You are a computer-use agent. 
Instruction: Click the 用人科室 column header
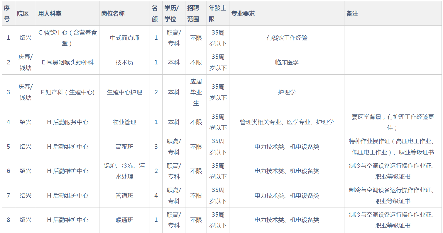point(50,13)
